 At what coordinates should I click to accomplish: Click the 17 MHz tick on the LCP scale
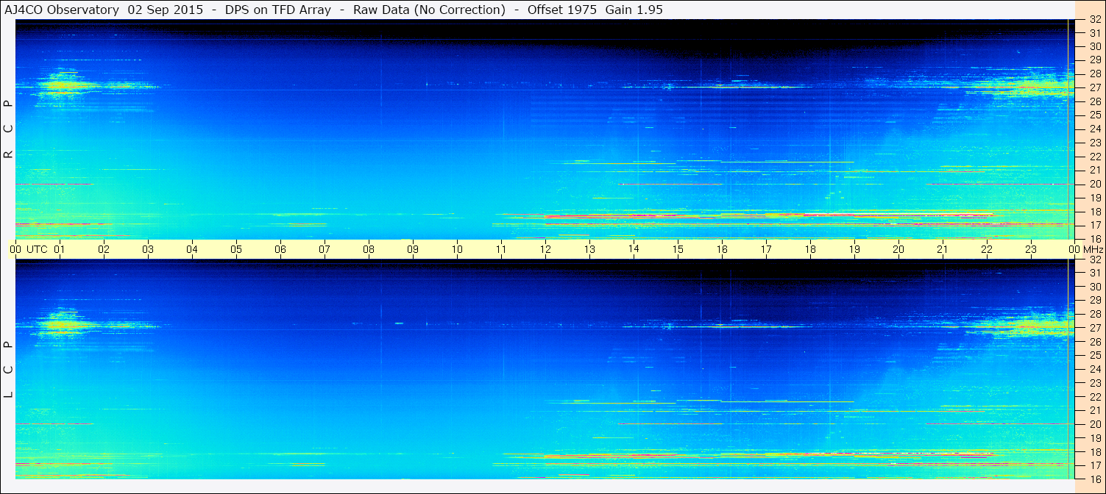pyautogui.click(x=1094, y=465)
